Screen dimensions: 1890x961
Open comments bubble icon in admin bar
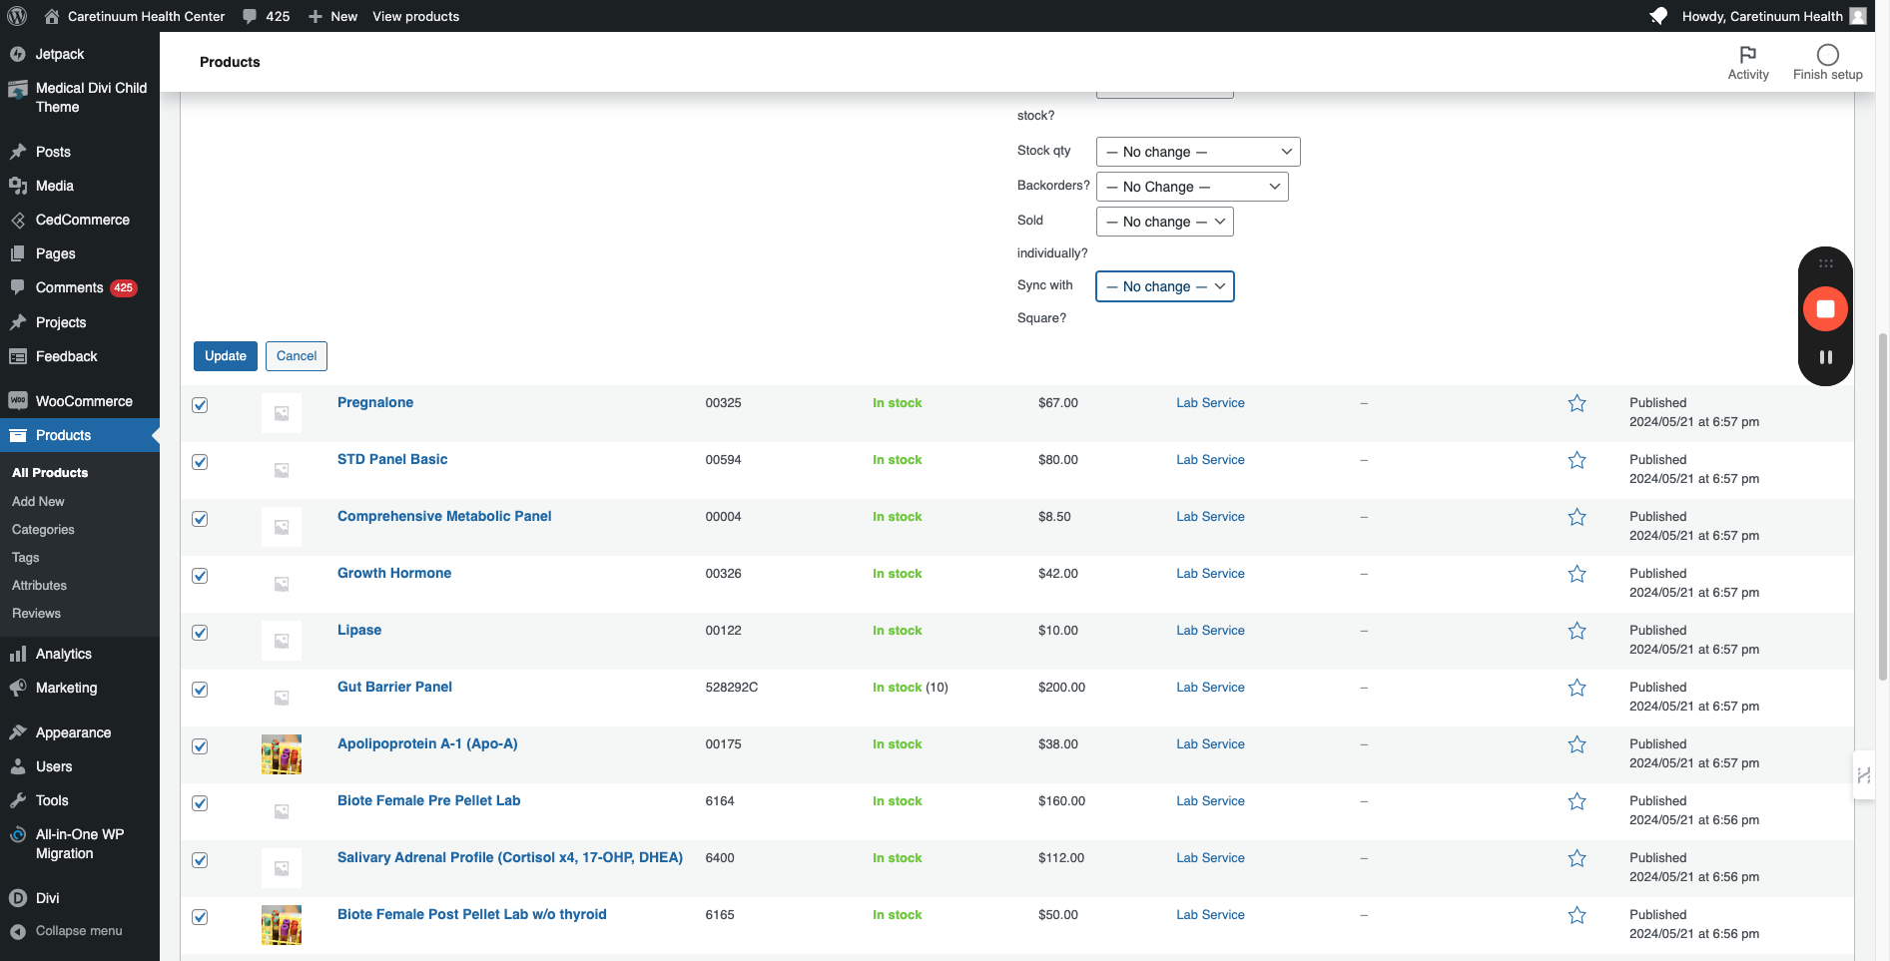250,16
